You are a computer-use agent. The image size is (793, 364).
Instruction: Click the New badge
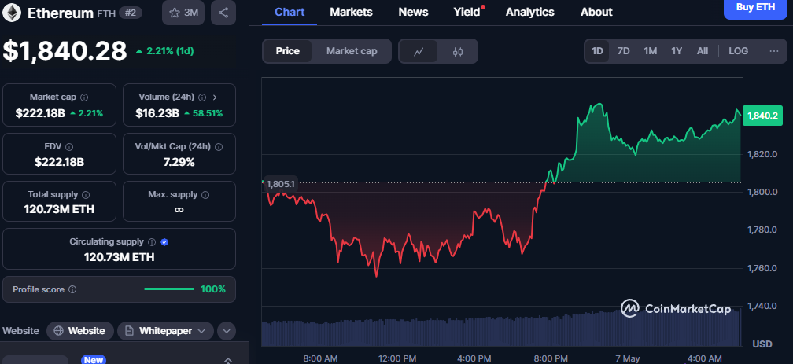(94, 360)
